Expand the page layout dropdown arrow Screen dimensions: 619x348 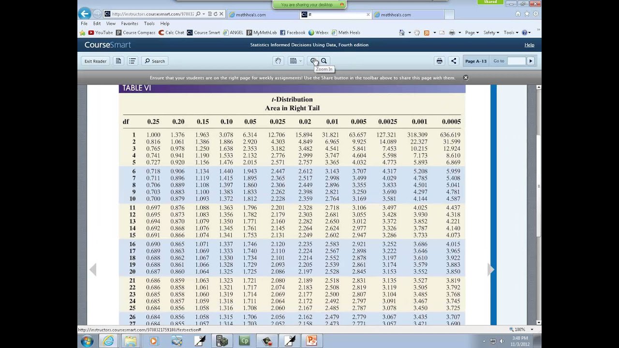[x=300, y=61]
